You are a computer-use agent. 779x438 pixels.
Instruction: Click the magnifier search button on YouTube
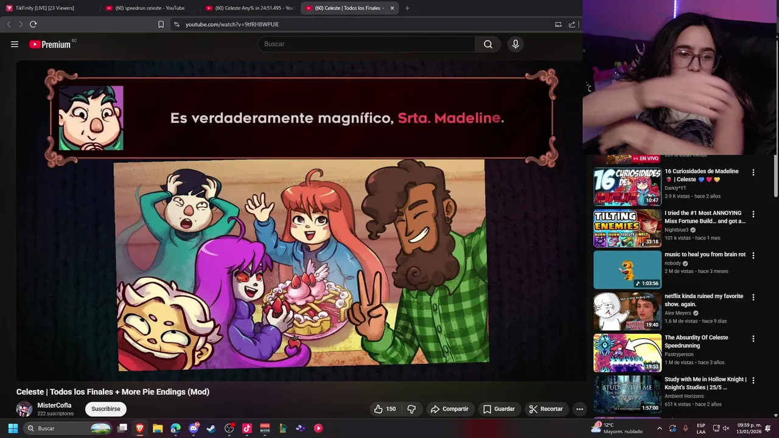coord(488,44)
